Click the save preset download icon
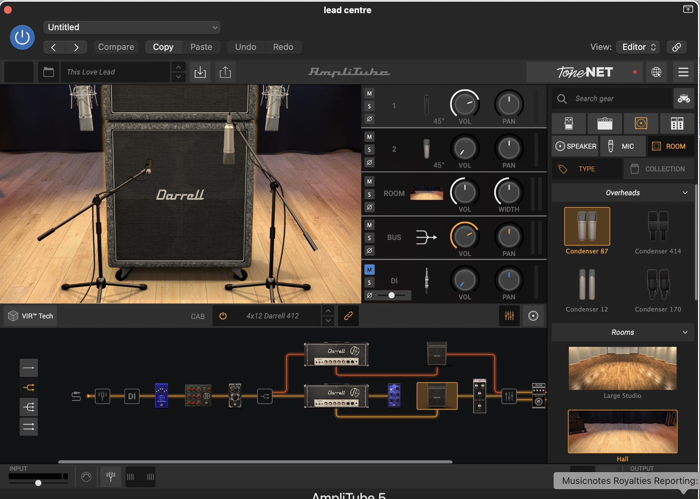 (x=200, y=72)
